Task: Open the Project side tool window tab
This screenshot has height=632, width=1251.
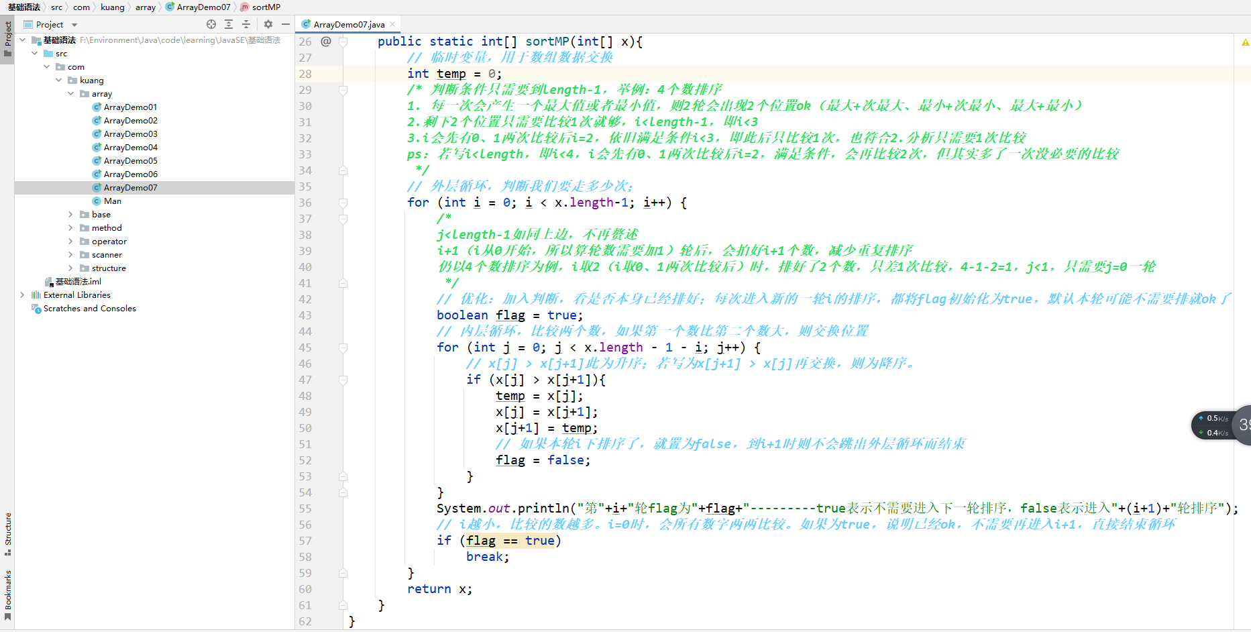Action: 7,40
